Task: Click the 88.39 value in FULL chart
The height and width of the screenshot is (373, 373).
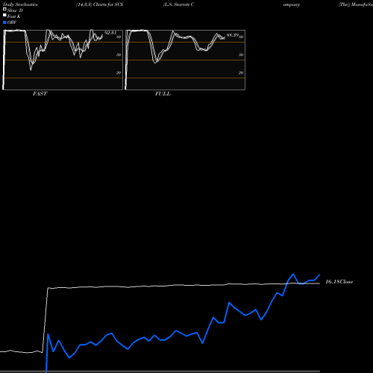Action: point(233,35)
